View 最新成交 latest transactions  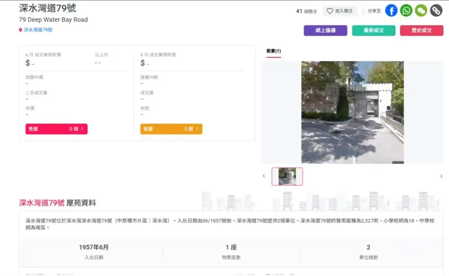374,30
